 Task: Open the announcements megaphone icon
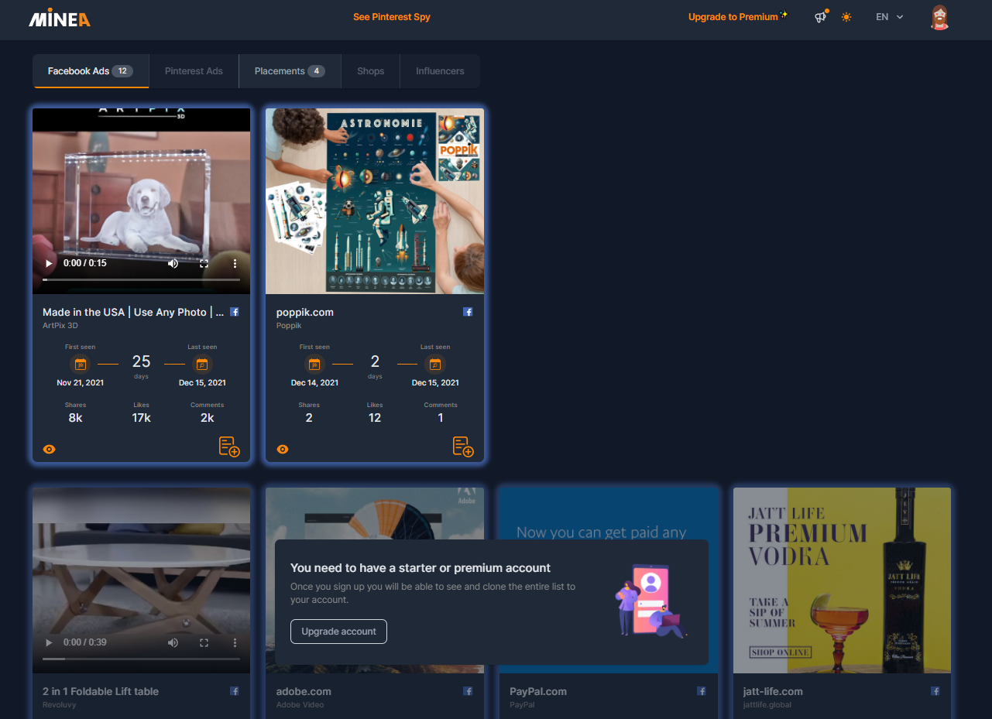(821, 17)
